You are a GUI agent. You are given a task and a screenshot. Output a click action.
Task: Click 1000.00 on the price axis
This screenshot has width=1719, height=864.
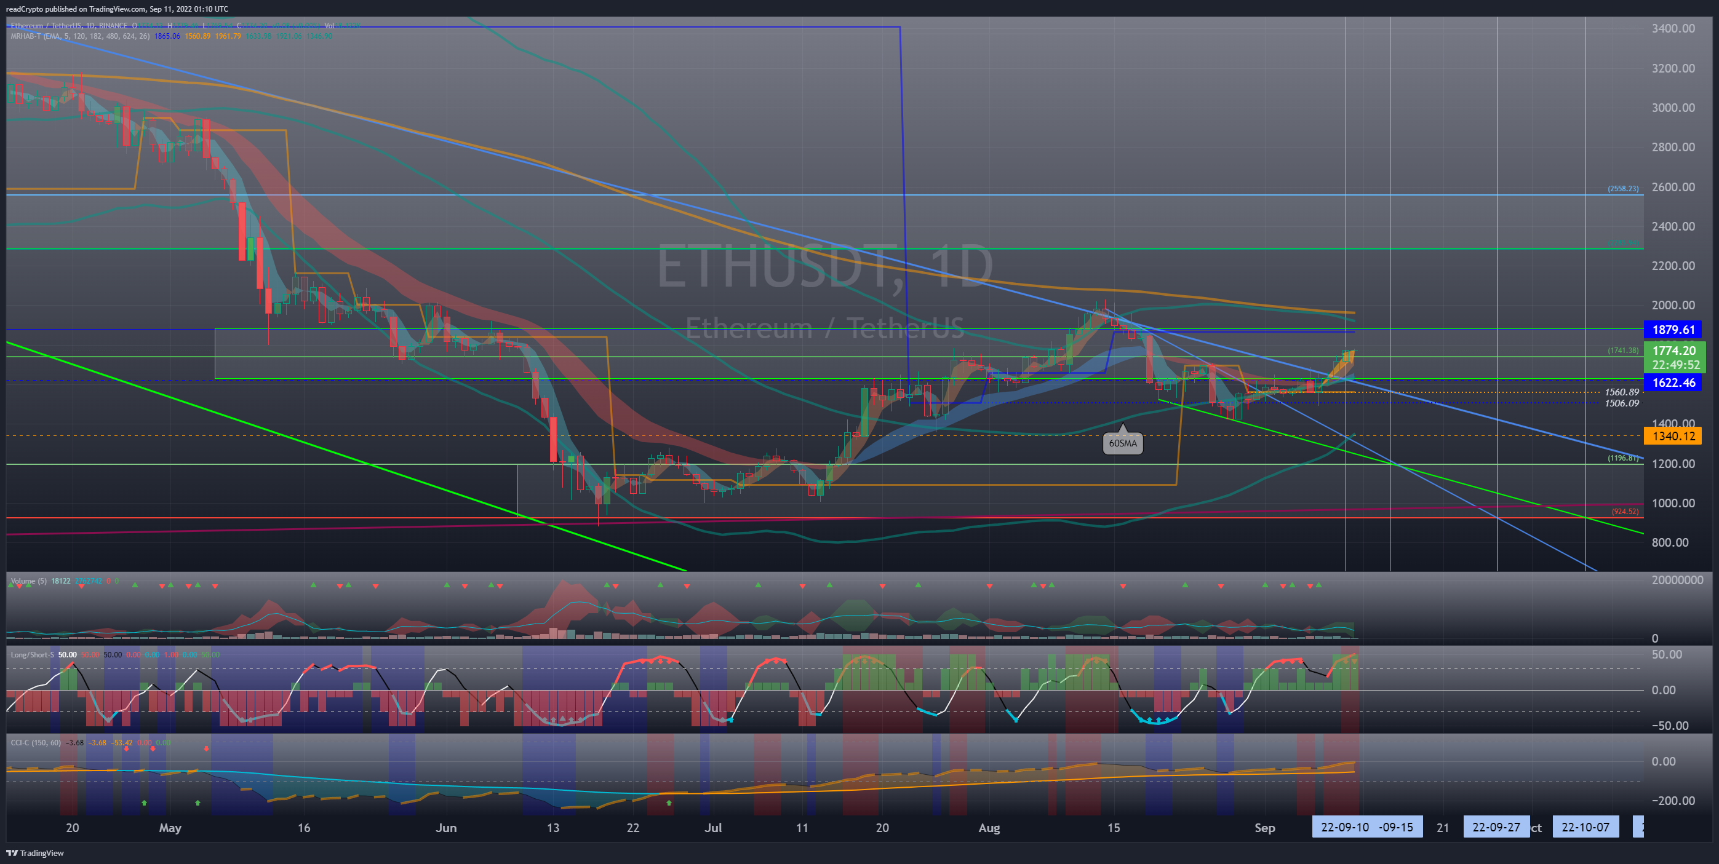(1673, 503)
